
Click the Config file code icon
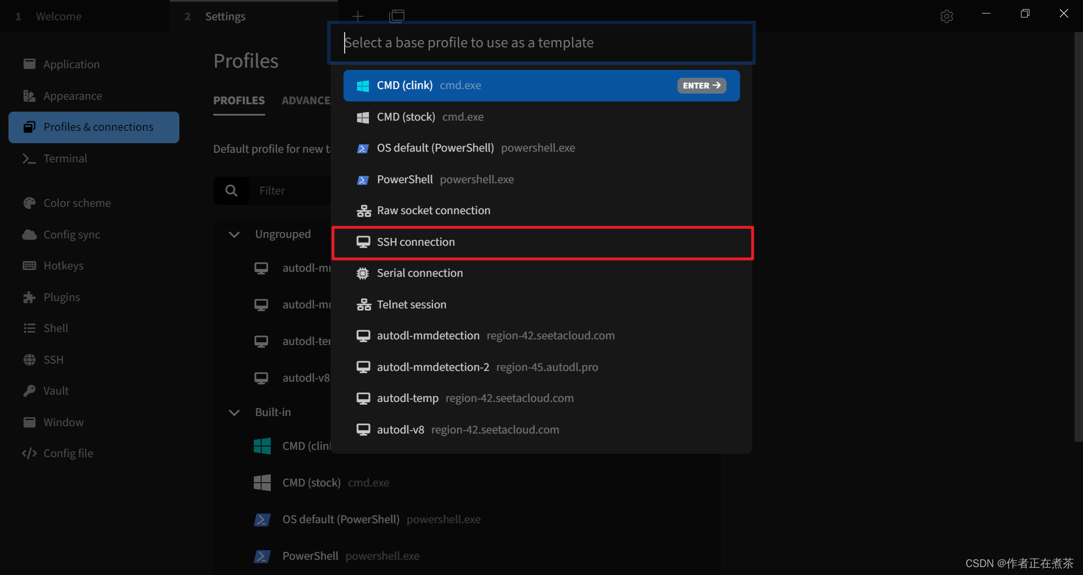pos(29,453)
